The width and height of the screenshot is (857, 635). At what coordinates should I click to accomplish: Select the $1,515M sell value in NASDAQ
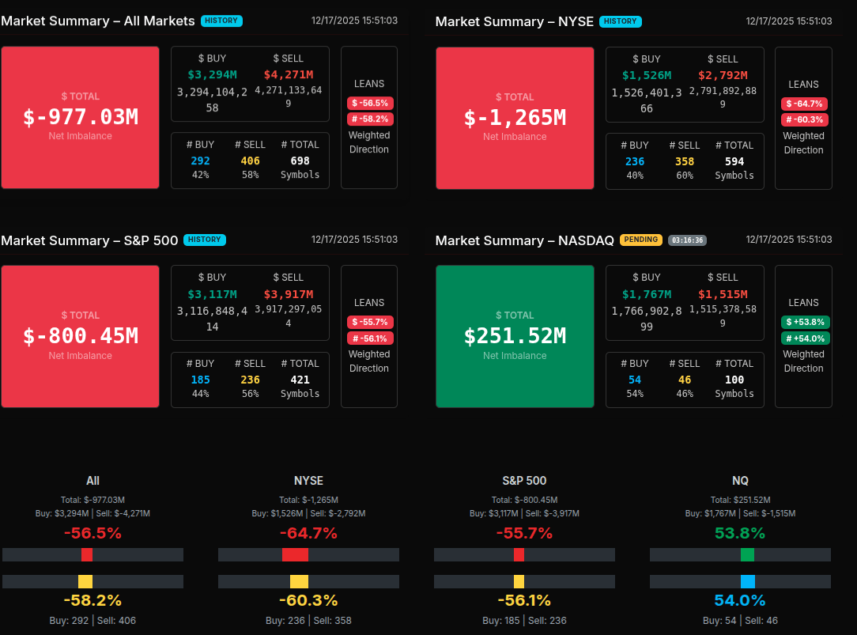click(723, 294)
